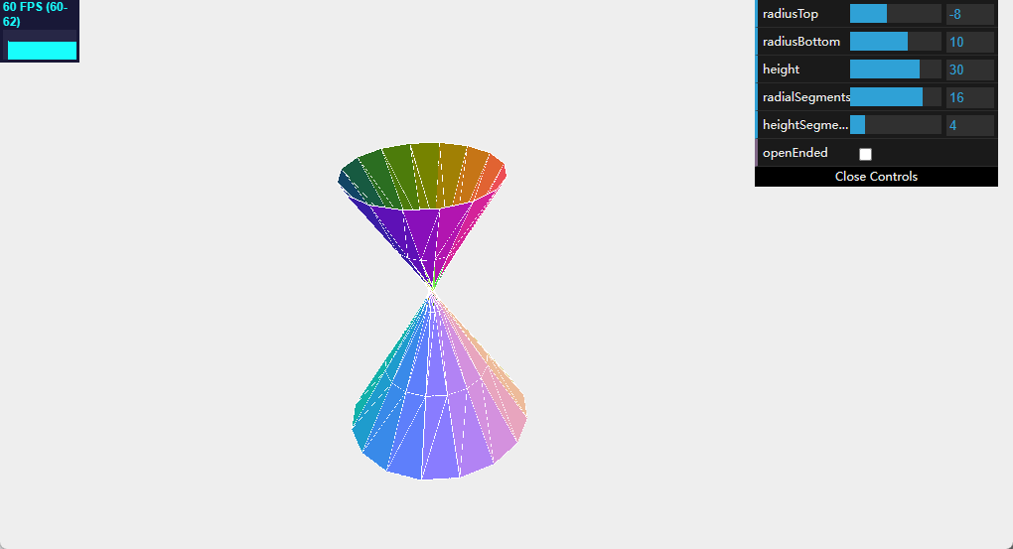Select the height number input showing 30
Image resolution: width=1013 pixels, height=549 pixels.
tap(969, 69)
